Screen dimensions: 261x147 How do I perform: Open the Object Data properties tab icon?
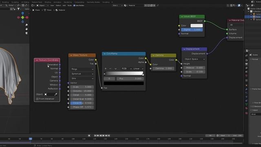(246, 105)
